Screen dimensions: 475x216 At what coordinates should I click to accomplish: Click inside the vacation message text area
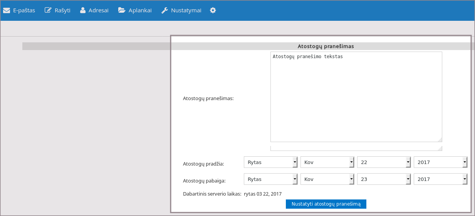(356, 97)
